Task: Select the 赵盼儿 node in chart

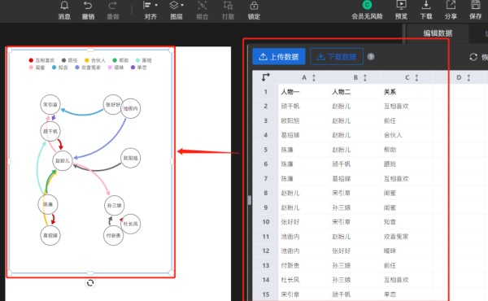Action: [x=63, y=160]
